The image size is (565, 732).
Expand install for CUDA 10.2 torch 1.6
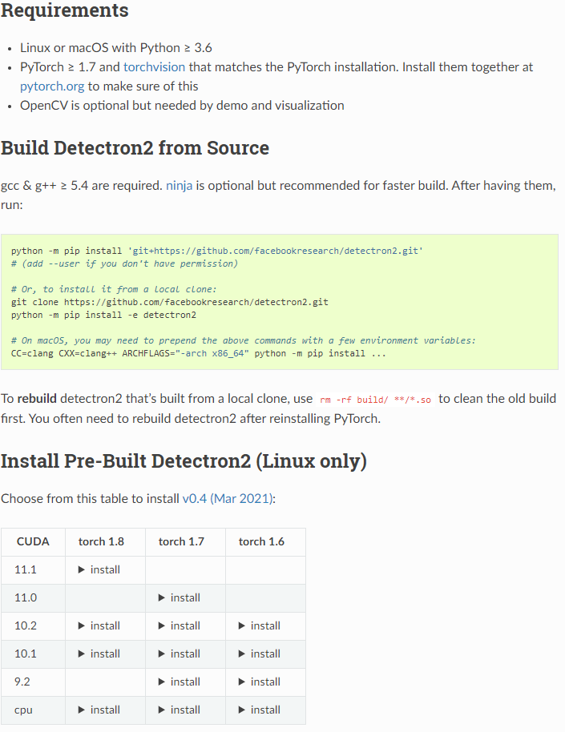259,625
